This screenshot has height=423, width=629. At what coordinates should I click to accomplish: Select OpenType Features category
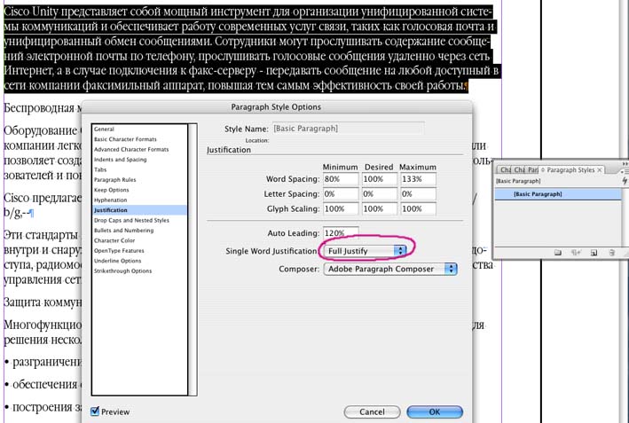click(119, 251)
